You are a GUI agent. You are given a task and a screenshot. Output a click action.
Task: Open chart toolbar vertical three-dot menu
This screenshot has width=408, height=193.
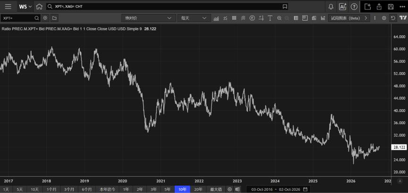(x=374, y=18)
